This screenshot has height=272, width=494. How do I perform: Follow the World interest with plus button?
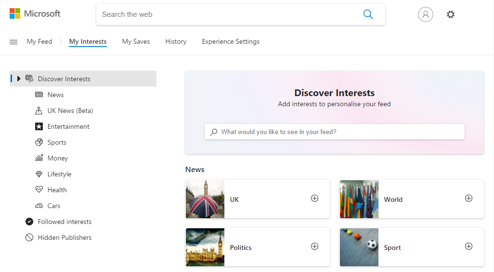point(468,198)
